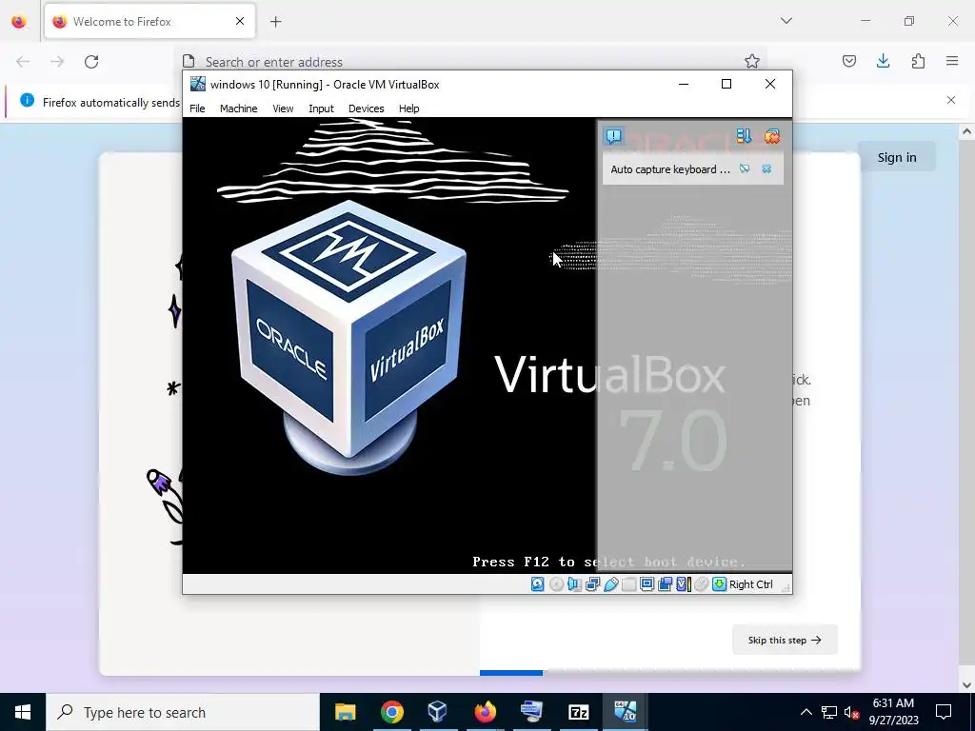Click the notification order toggle icon in VirtualBox
975x731 pixels.
click(x=744, y=136)
